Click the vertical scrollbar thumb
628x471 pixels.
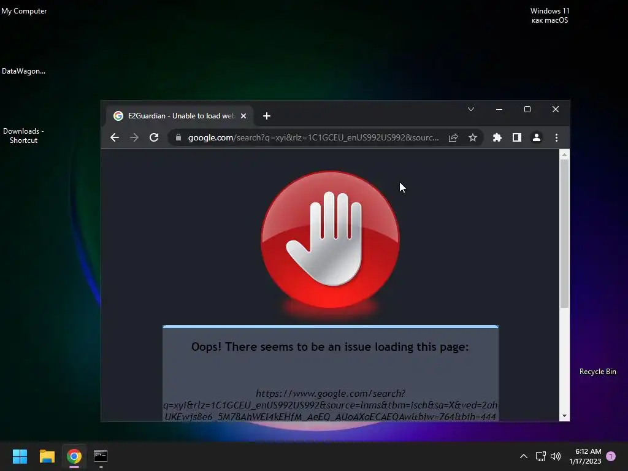click(564, 234)
